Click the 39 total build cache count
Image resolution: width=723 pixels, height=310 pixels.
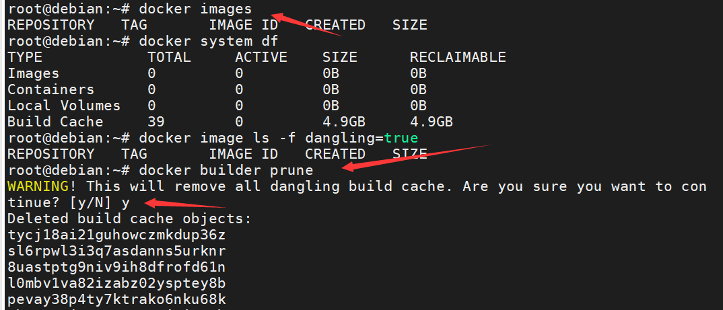(156, 122)
